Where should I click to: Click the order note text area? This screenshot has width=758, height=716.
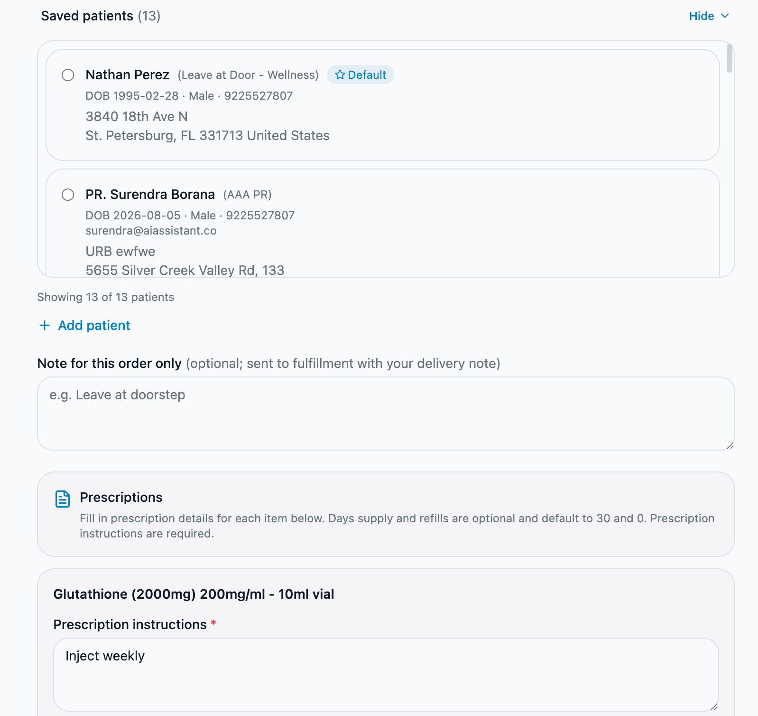(x=386, y=414)
